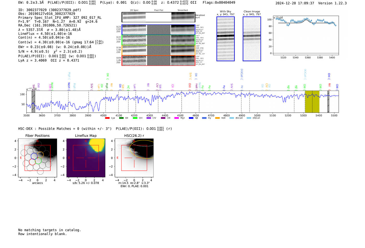Click the 2024-12-20 17:09:37 timestamp

point(295,3)
